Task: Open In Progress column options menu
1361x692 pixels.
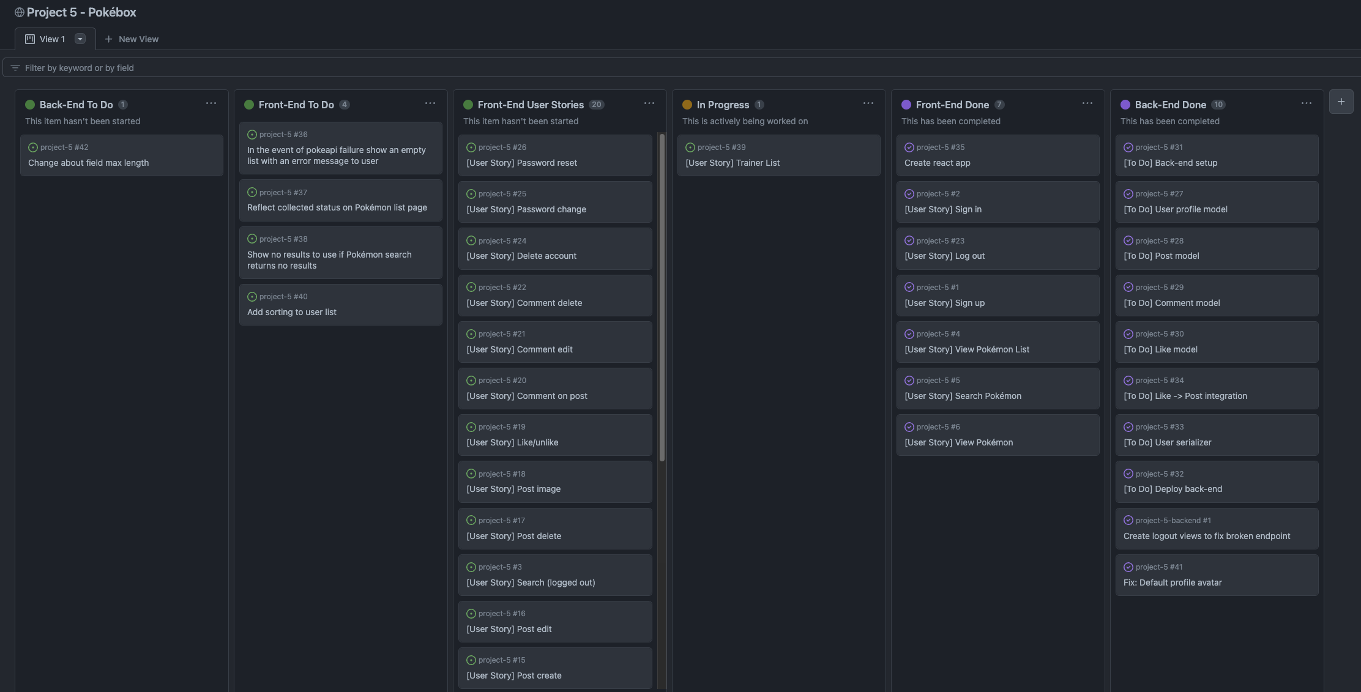Action: pyautogui.click(x=868, y=103)
